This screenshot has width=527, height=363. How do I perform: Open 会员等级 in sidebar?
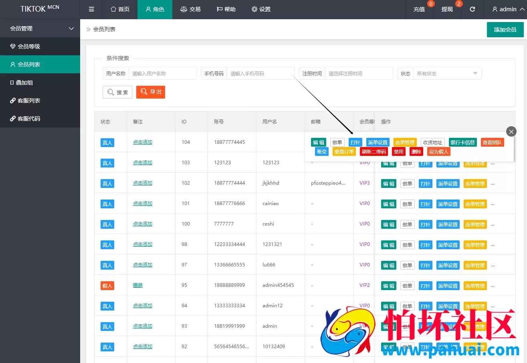(x=40, y=46)
